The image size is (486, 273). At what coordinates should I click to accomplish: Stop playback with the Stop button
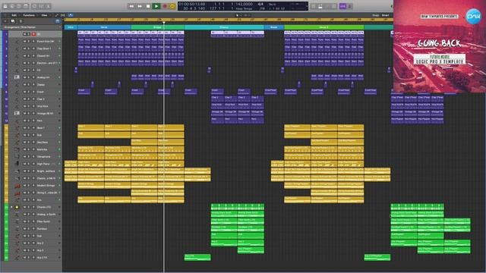click(148, 6)
